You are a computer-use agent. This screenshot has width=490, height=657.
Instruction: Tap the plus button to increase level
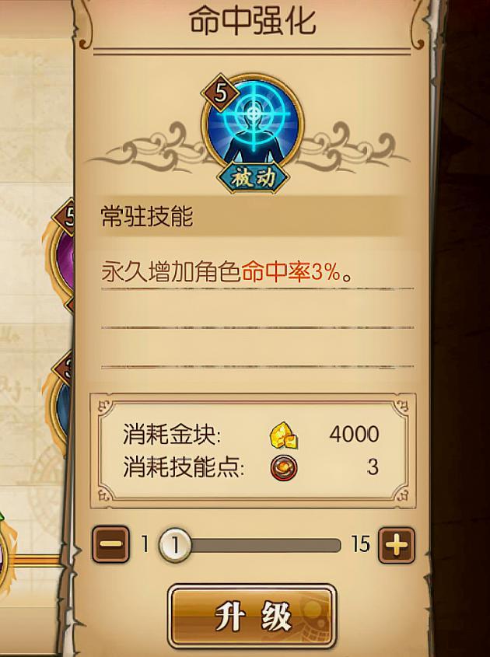tap(397, 545)
